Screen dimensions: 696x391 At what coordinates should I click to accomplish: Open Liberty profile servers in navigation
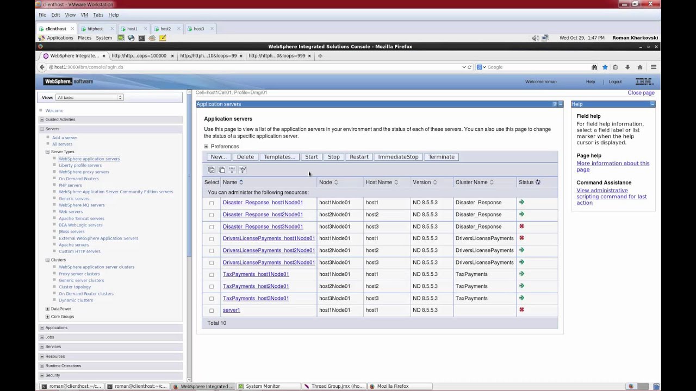(x=80, y=166)
